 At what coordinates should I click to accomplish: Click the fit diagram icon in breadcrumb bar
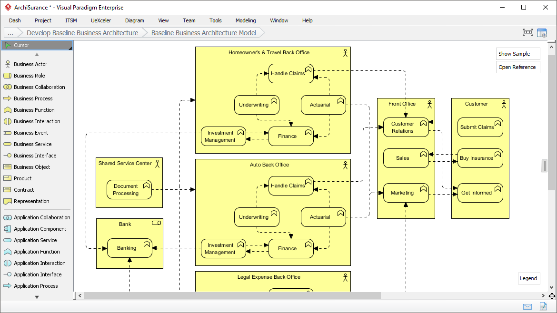tap(528, 33)
